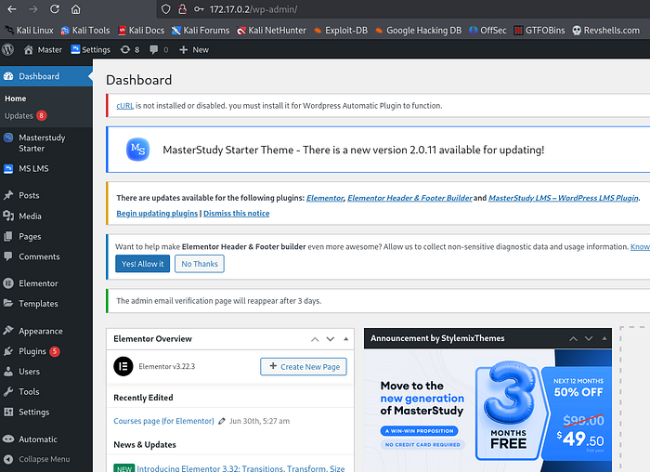Edit Courses page via pencil icon
The width and height of the screenshot is (650, 472).
(x=222, y=421)
